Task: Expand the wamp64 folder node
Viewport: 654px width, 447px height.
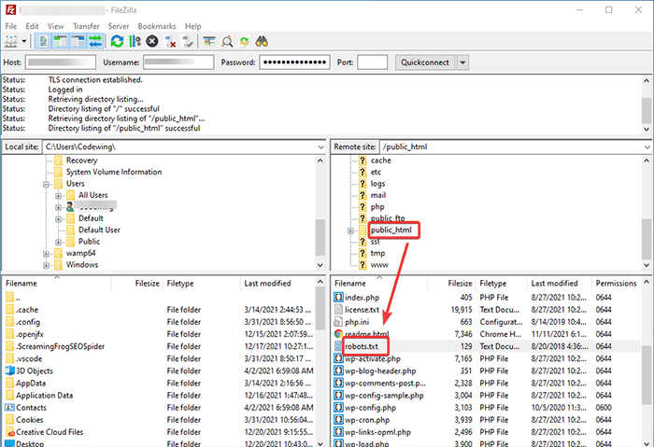Action: (45, 253)
